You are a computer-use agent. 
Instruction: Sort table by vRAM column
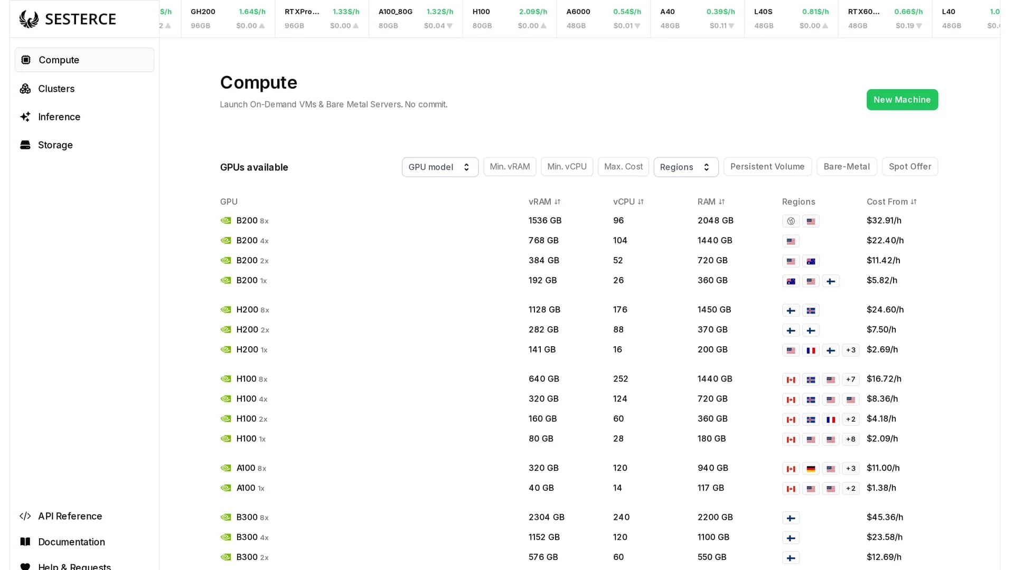point(544,202)
